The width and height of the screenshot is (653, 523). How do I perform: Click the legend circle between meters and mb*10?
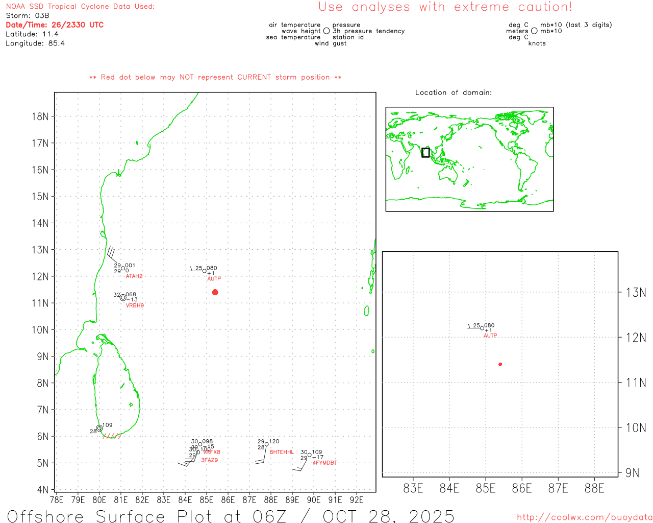[x=534, y=31]
